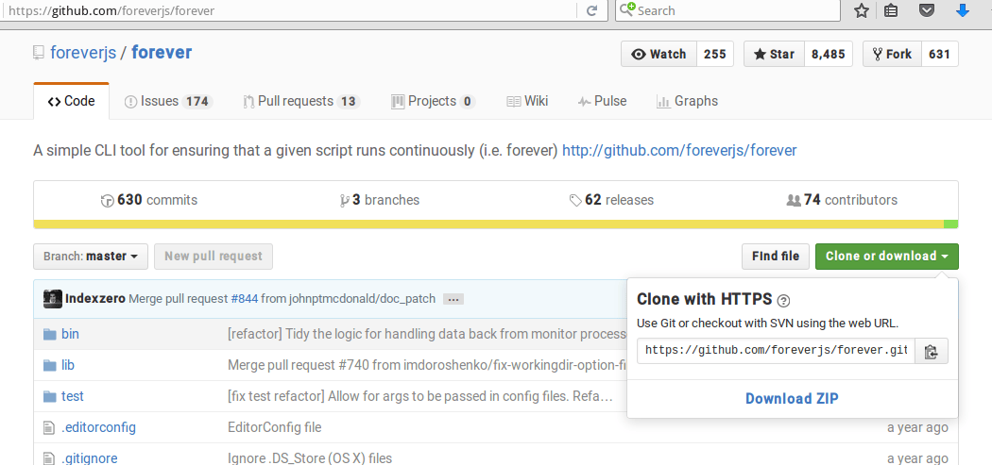Viewport: 992px width, 465px height.
Task: View the 631 forks count
Action: point(940,54)
